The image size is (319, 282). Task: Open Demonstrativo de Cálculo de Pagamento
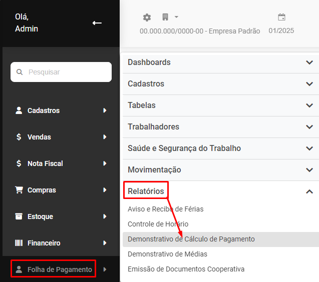191,239
